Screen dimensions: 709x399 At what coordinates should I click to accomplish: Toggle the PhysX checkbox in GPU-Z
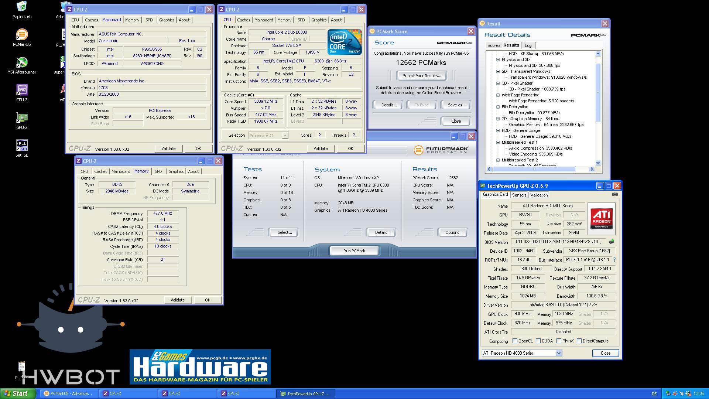559,341
